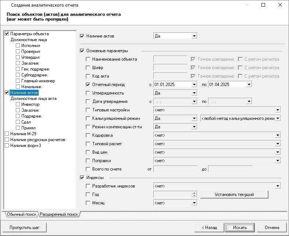Select the 'Обычный поиск' tab
Image resolution: width=289 pixels, height=236 pixels.
point(21,214)
